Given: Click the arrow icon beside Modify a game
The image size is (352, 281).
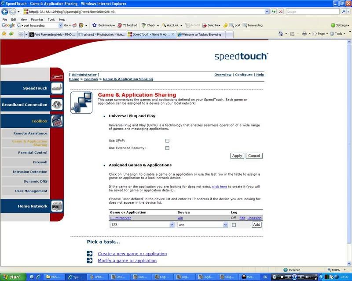Looking at the screenshot, I should click(x=90, y=260).
